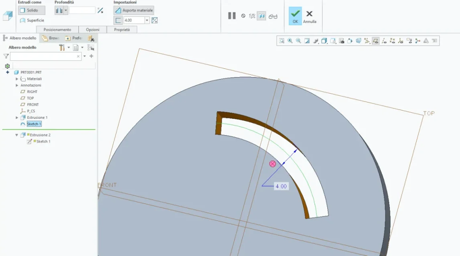
Task: Select P_CS coordinate system
Action: tap(28, 111)
